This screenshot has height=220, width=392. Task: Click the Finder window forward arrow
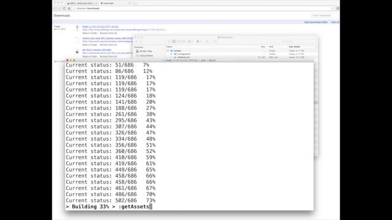tap(141, 42)
